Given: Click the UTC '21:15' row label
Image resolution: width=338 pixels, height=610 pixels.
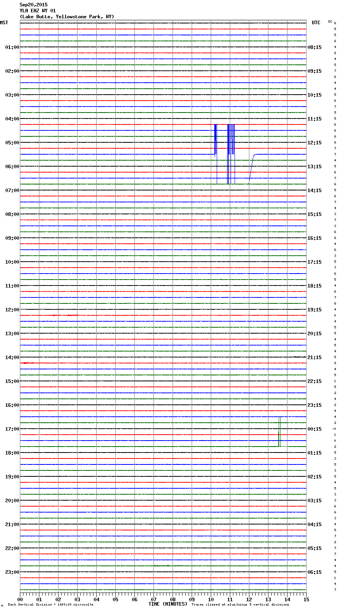Looking at the screenshot, I should tap(315, 357).
